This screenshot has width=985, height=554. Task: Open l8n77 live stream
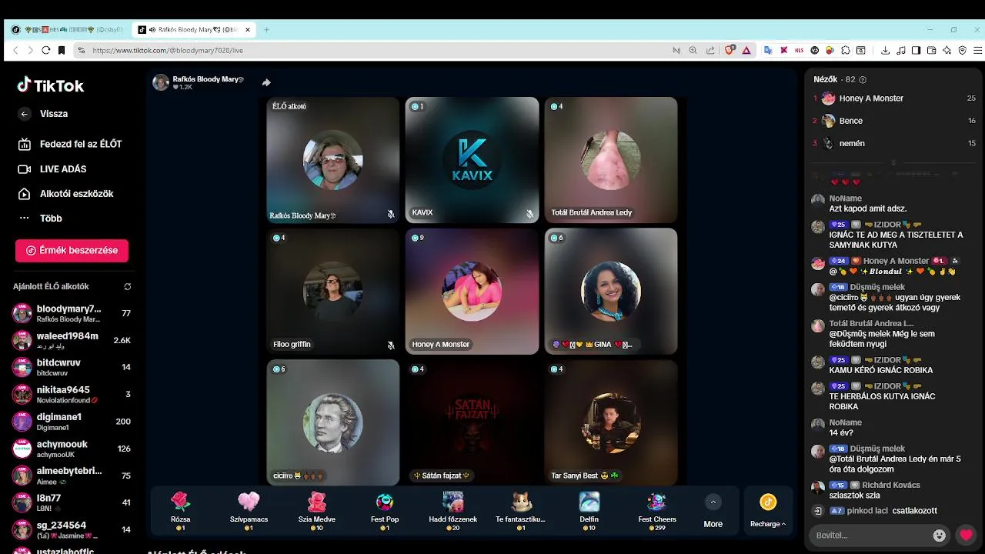click(72, 502)
